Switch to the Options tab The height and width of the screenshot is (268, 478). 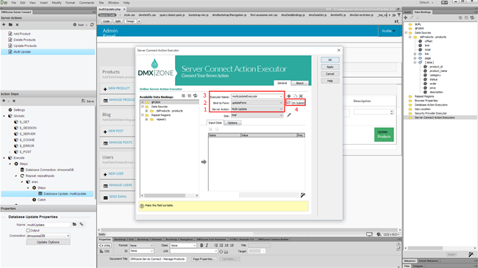(232, 123)
